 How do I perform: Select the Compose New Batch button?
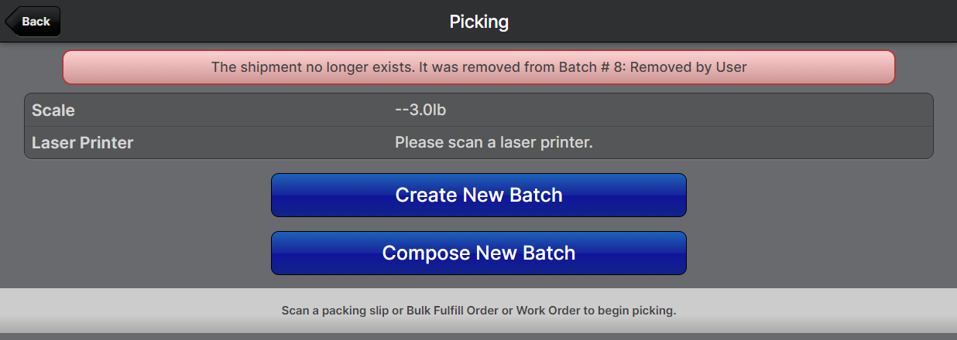point(478,253)
